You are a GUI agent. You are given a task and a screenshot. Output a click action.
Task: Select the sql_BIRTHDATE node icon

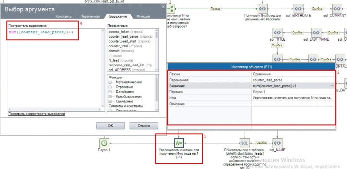(x=298, y=9)
